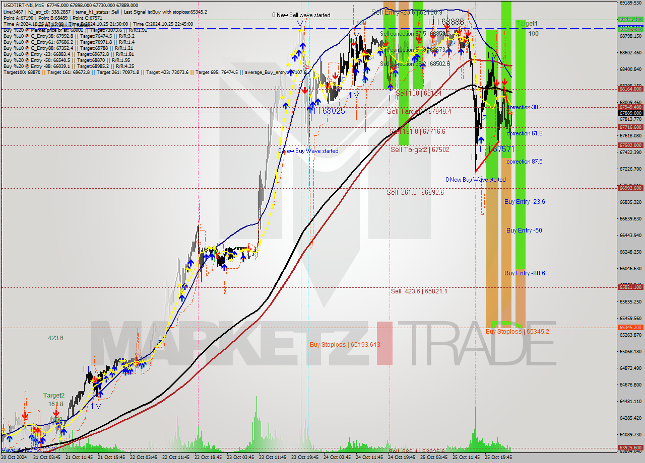Click the 'Sell Target1 | 67949.4' label
The image size is (645, 463).
point(419,111)
